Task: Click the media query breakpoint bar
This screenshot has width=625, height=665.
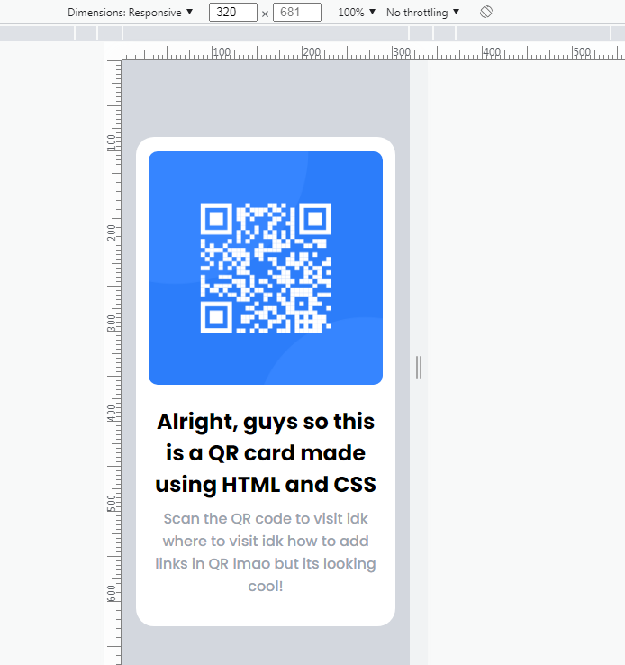Action: coord(312,32)
